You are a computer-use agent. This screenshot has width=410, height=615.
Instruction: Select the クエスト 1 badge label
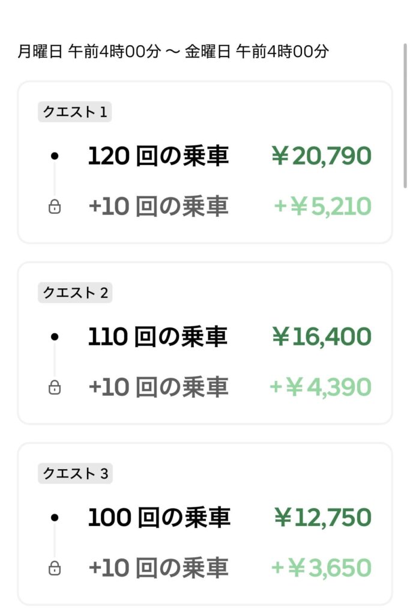[x=74, y=111]
